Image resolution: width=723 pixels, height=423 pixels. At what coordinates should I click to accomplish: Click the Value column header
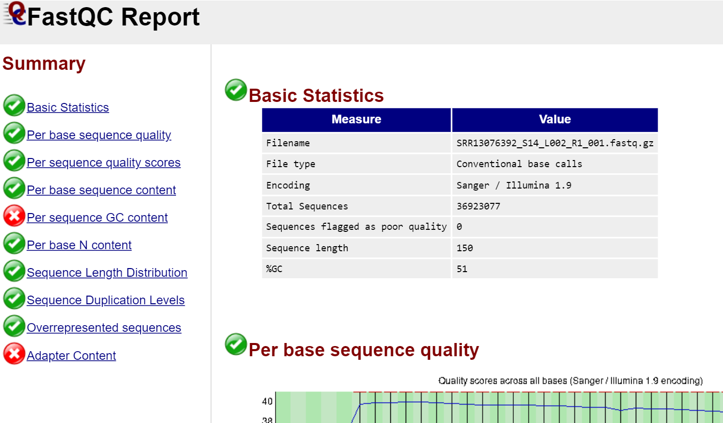coord(555,120)
